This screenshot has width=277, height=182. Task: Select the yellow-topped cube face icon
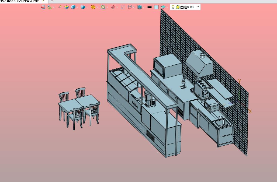pos(66,7)
